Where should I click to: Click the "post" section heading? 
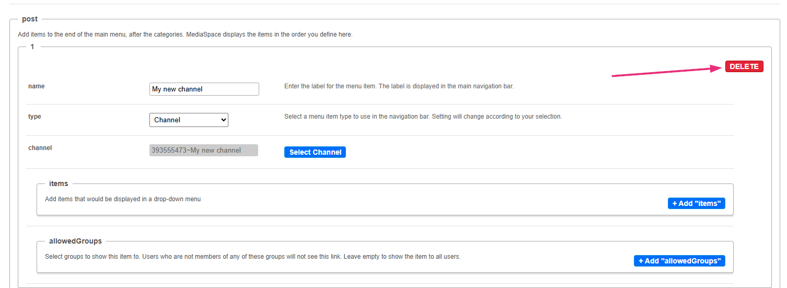click(x=30, y=19)
